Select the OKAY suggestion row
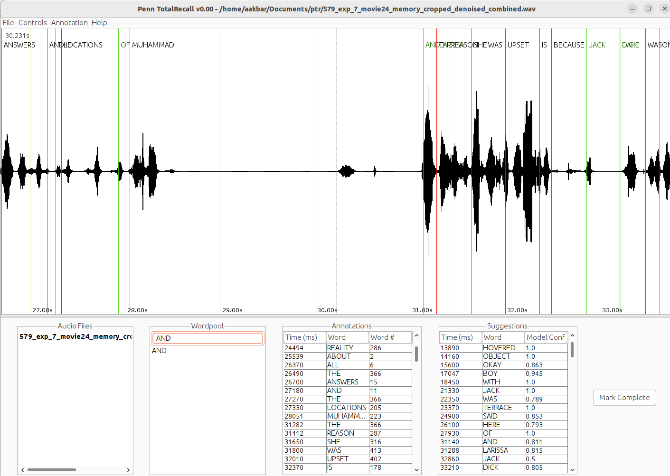Viewport: 670px width, 476px height. click(503, 365)
